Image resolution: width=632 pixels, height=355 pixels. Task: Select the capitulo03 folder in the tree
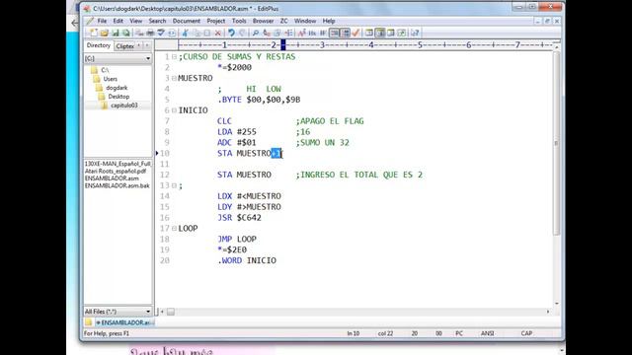124,106
